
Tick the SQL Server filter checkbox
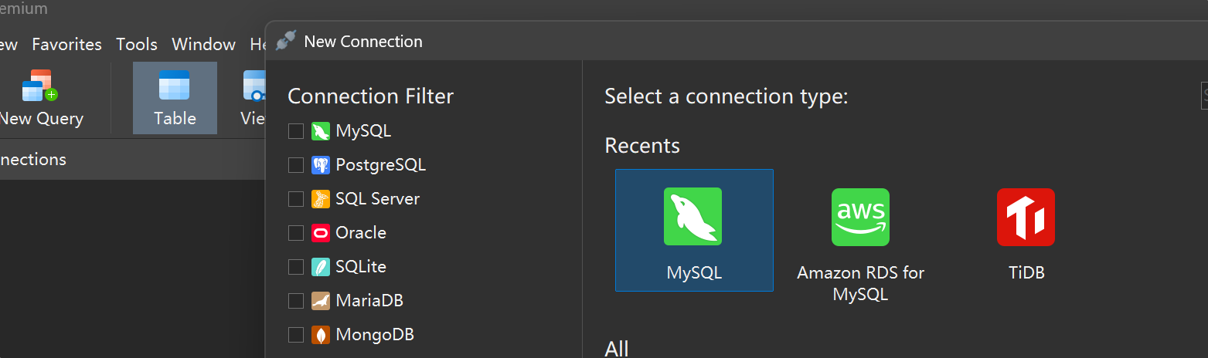(296, 199)
